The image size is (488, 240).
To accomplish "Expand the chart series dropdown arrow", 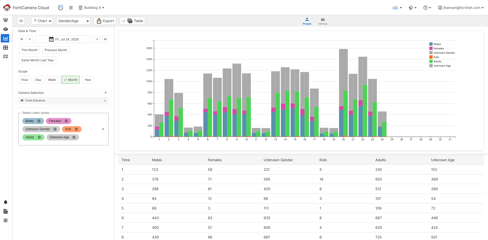I will point(103,129).
